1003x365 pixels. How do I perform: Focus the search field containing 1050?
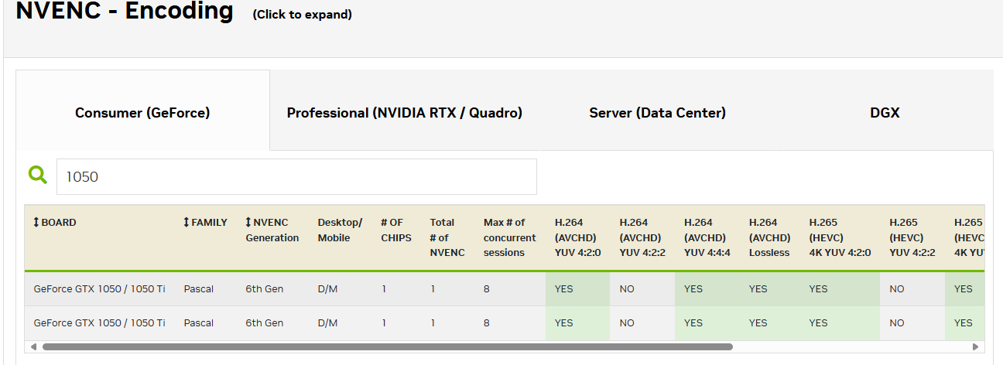(296, 177)
